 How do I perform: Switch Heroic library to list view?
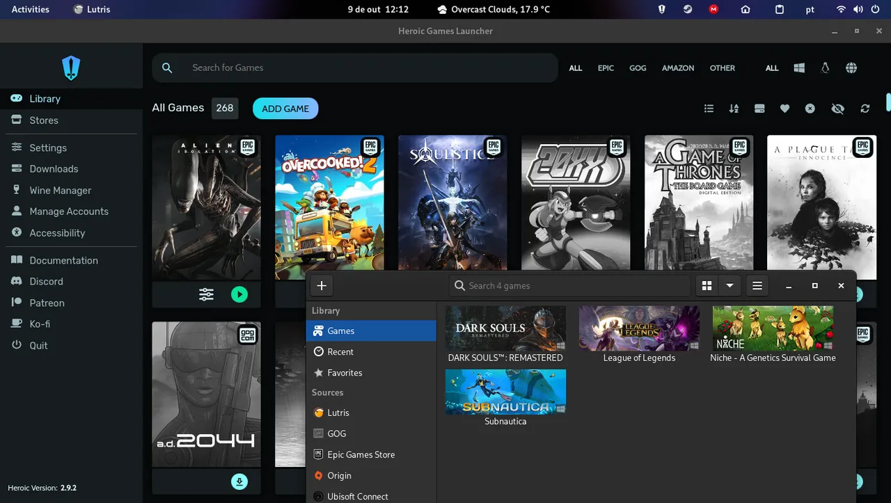click(x=709, y=109)
